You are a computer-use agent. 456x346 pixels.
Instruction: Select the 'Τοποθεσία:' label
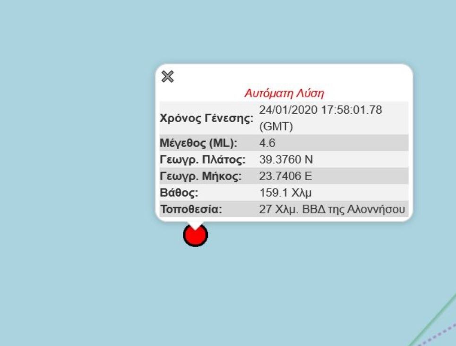(191, 209)
